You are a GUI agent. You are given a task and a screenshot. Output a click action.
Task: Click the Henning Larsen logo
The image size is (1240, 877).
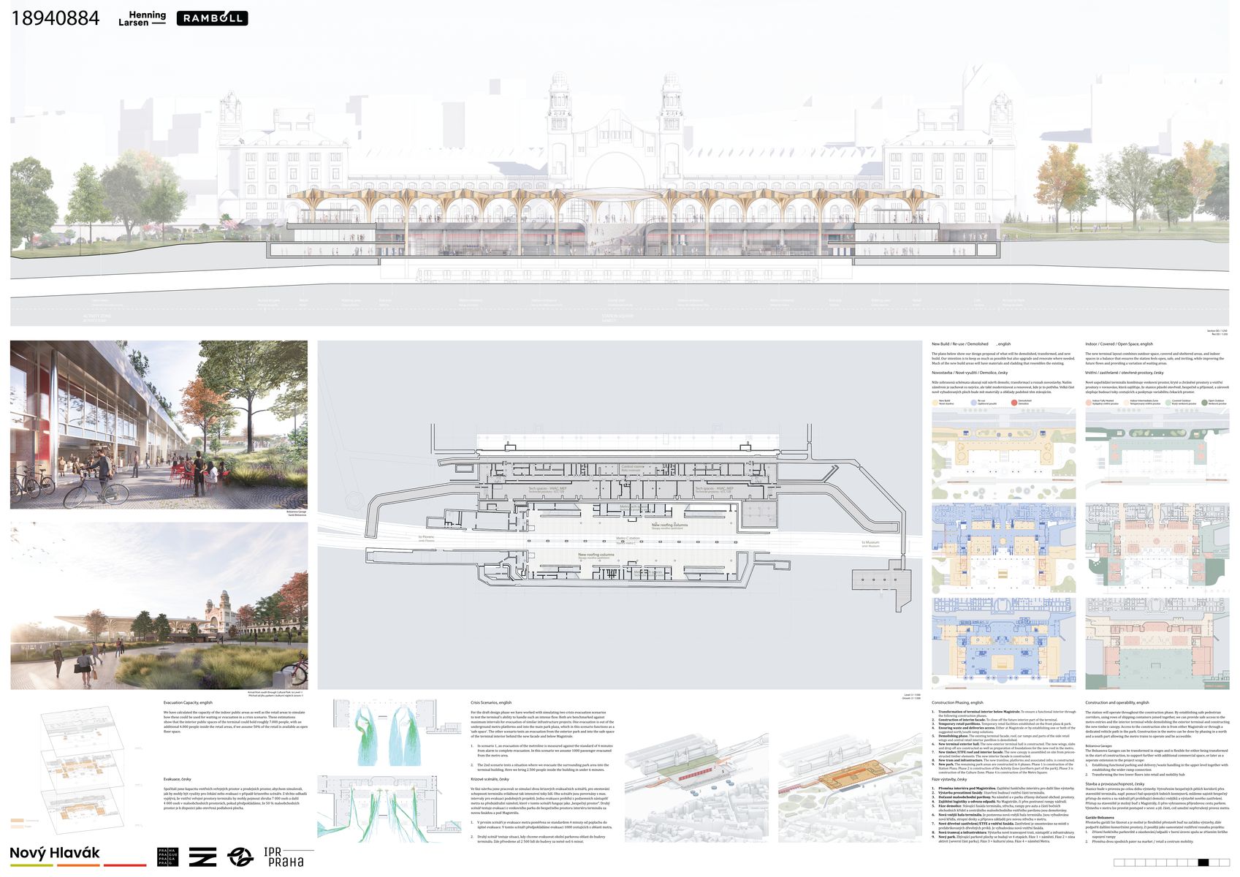point(142,18)
